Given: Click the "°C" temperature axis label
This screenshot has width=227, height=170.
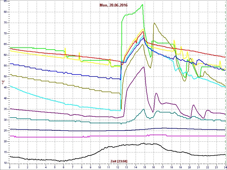Looking at the screenshot, I should click(3, 82).
